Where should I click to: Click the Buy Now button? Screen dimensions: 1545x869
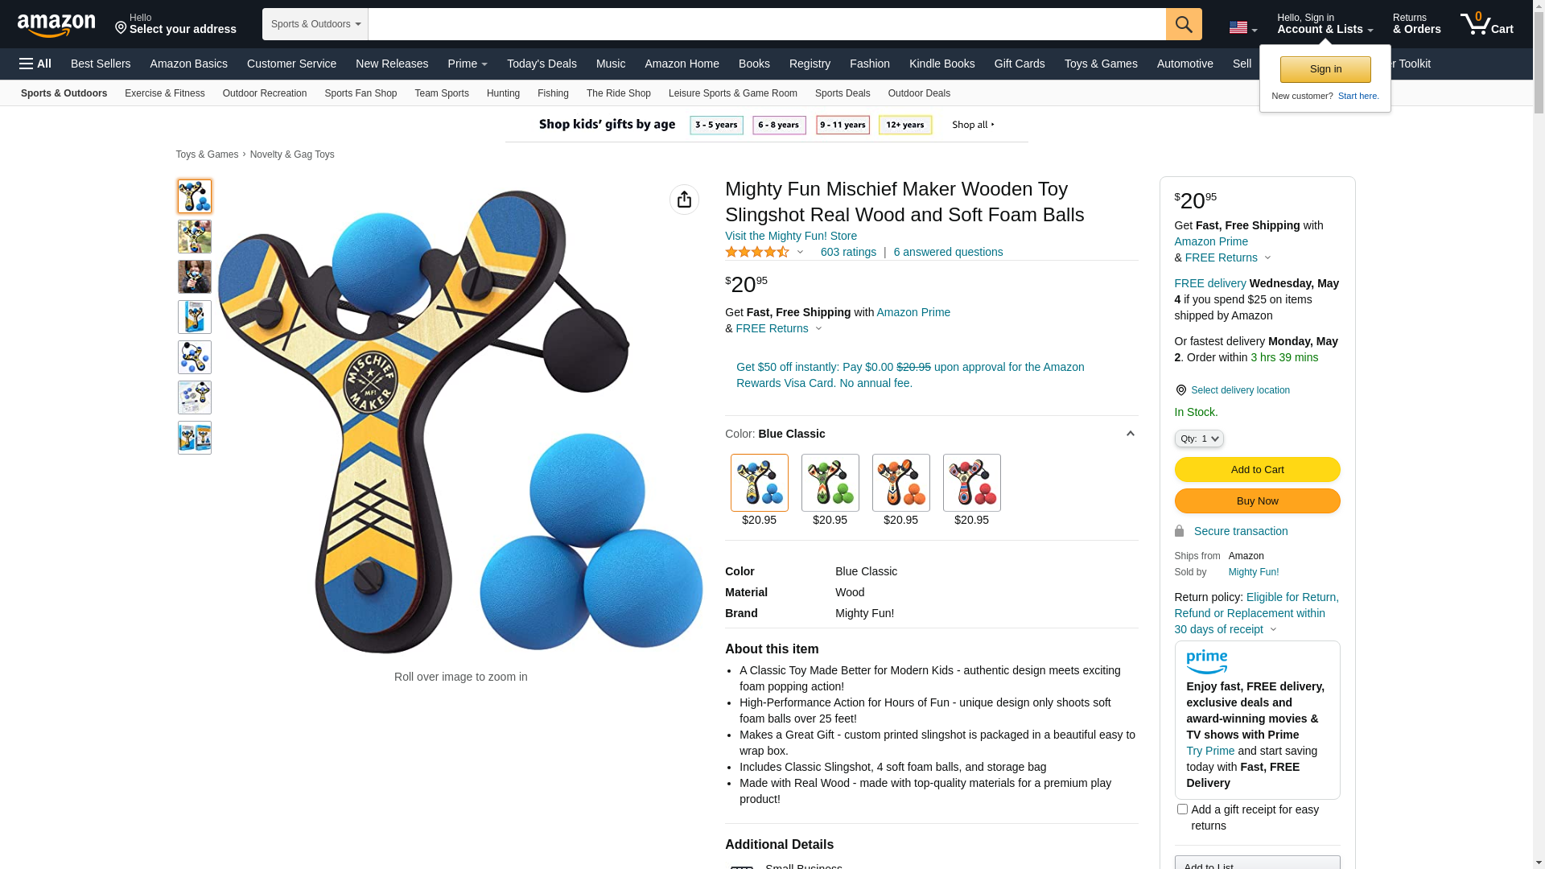click(1257, 501)
